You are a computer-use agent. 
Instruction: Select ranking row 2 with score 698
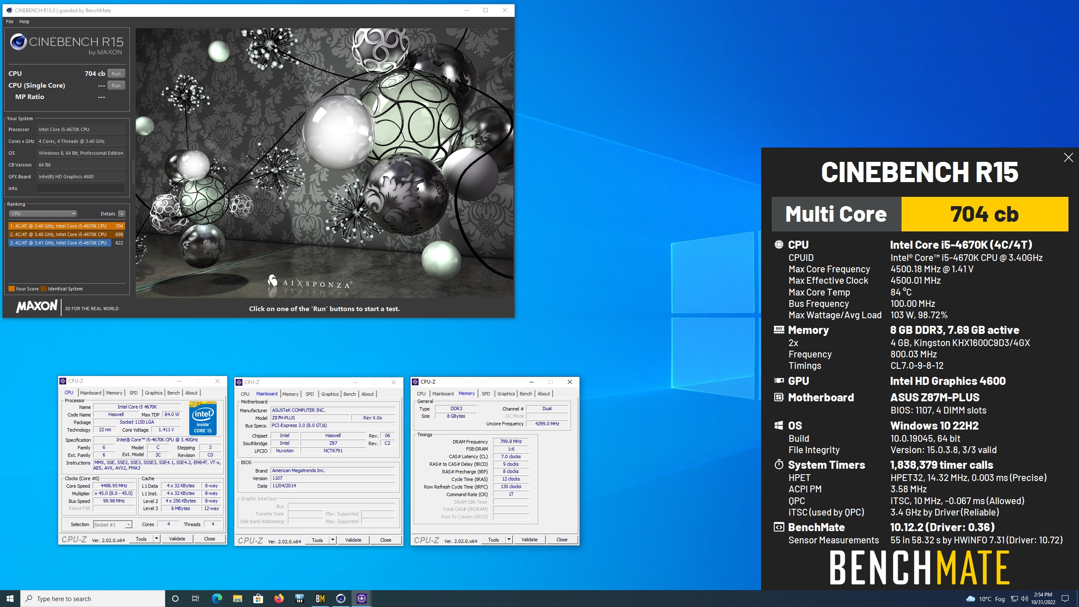pos(67,234)
